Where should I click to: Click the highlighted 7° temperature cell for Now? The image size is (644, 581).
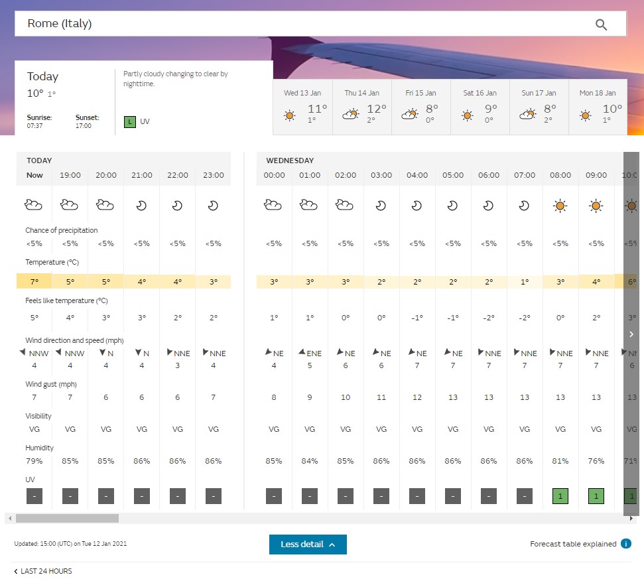[34, 281]
